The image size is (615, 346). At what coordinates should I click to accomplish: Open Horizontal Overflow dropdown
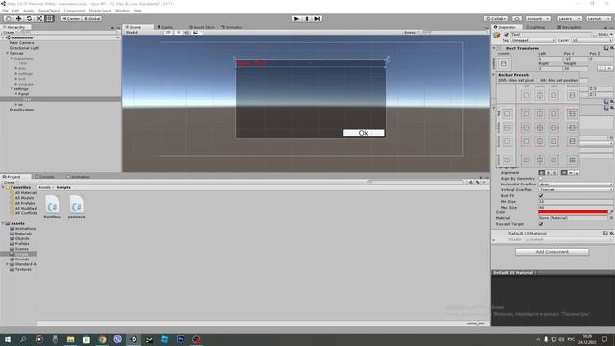pos(576,184)
